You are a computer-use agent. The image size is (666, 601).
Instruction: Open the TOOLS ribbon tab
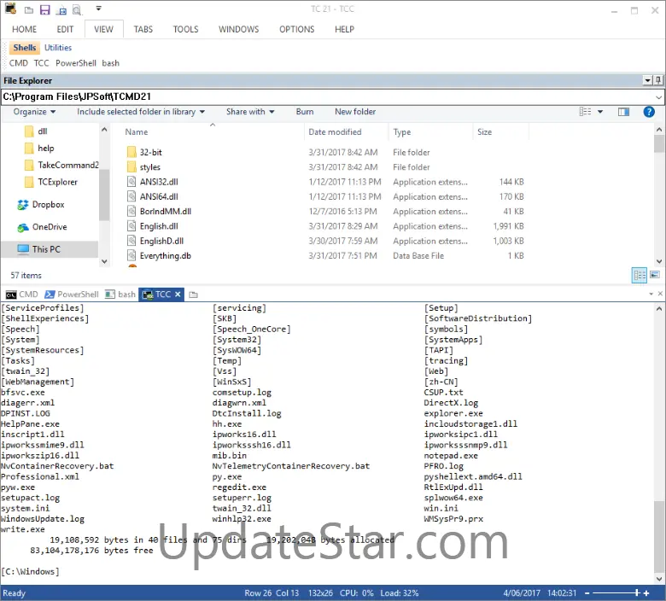coord(185,29)
